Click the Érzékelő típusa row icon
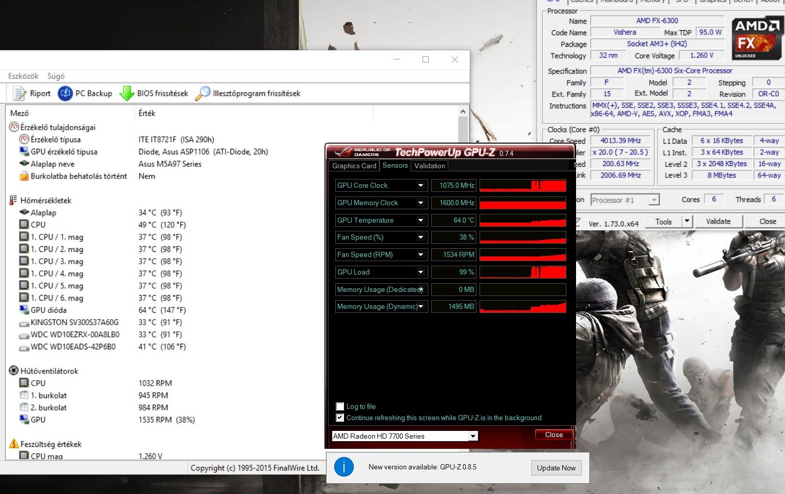This screenshot has height=494, width=785. (x=24, y=140)
